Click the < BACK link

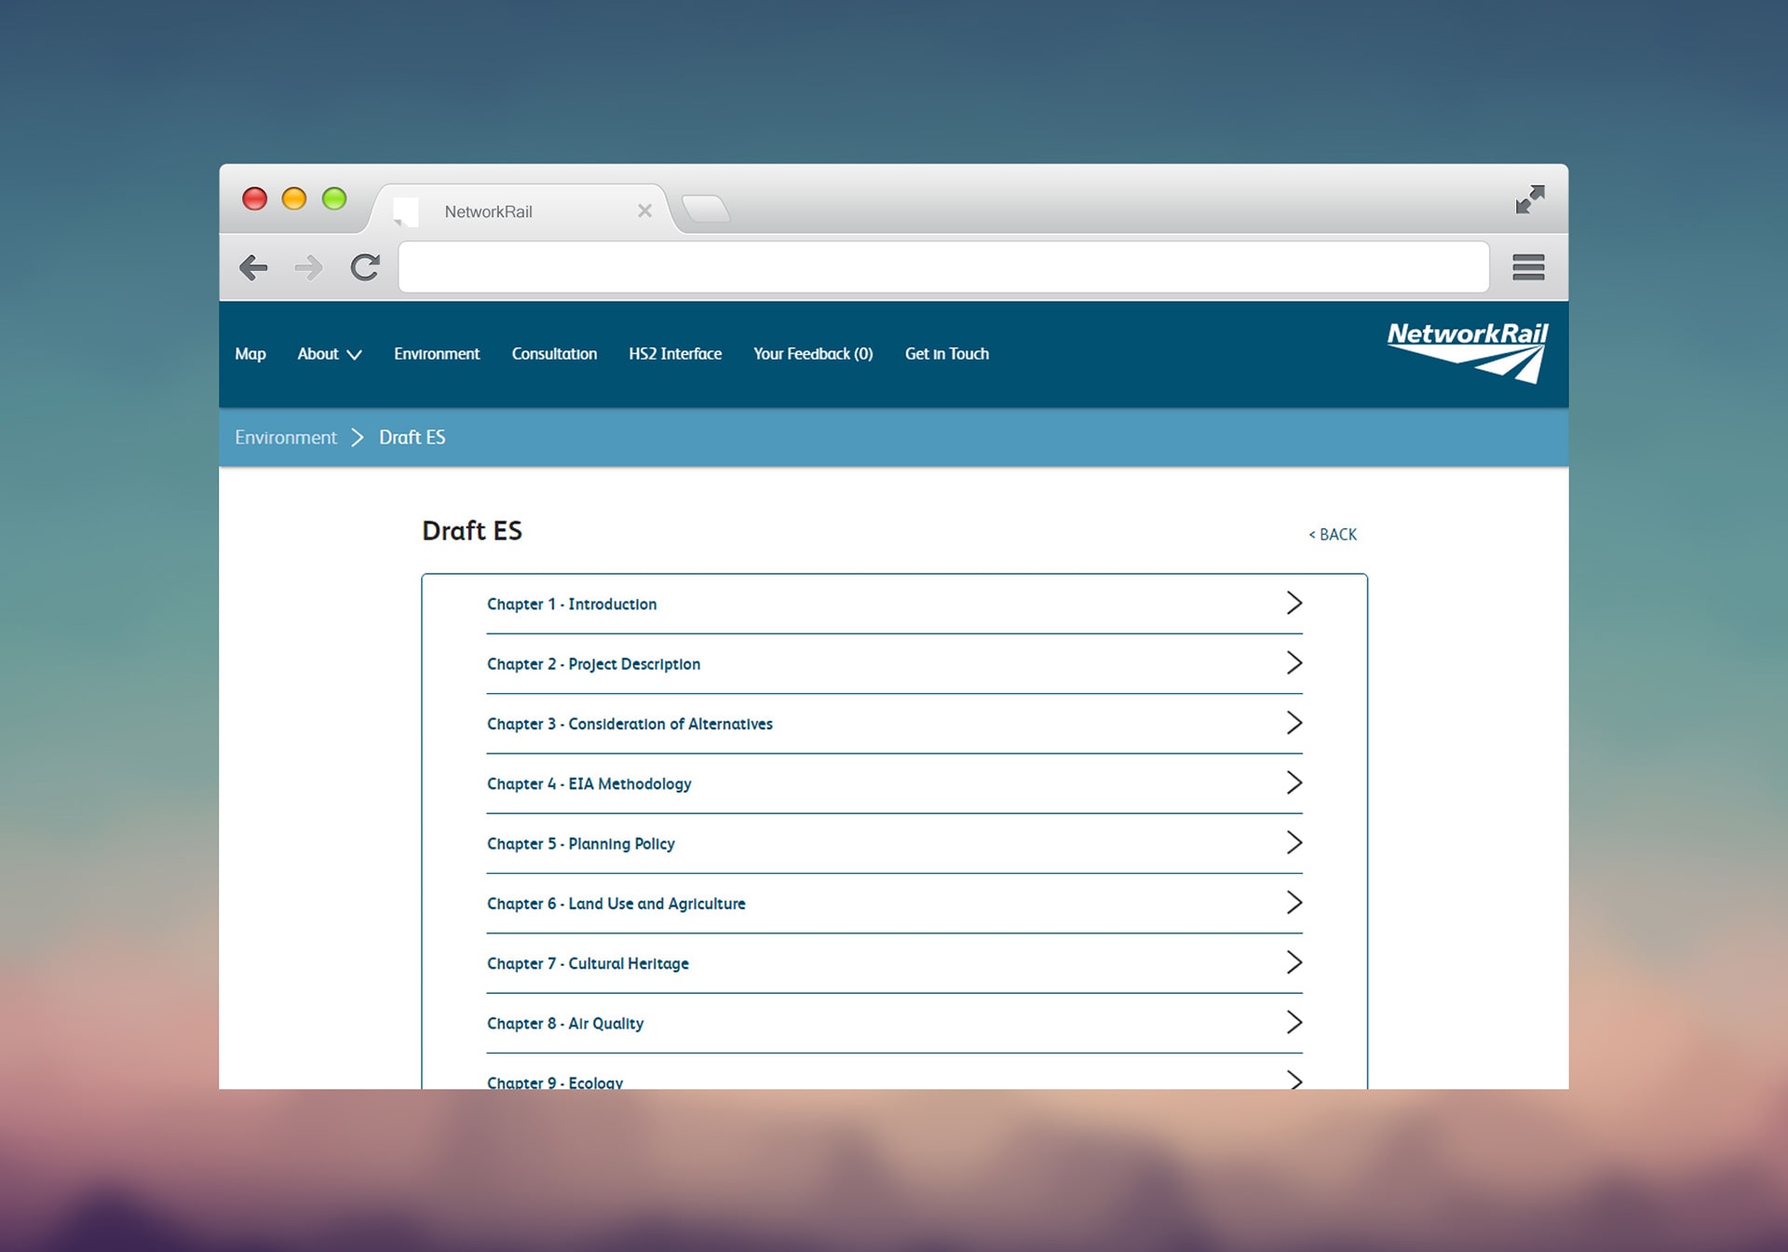coord(1333,535)
